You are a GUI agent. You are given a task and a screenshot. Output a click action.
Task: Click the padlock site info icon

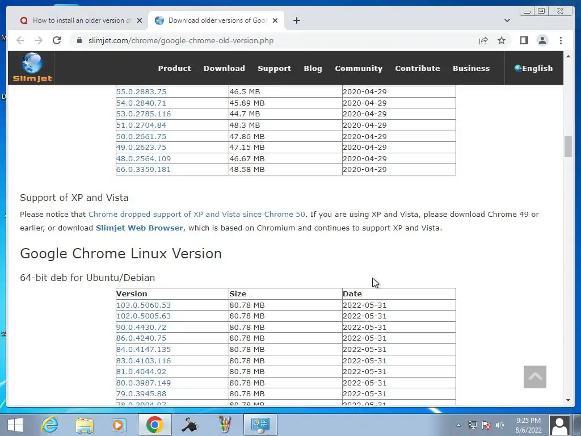pos(79,40)
